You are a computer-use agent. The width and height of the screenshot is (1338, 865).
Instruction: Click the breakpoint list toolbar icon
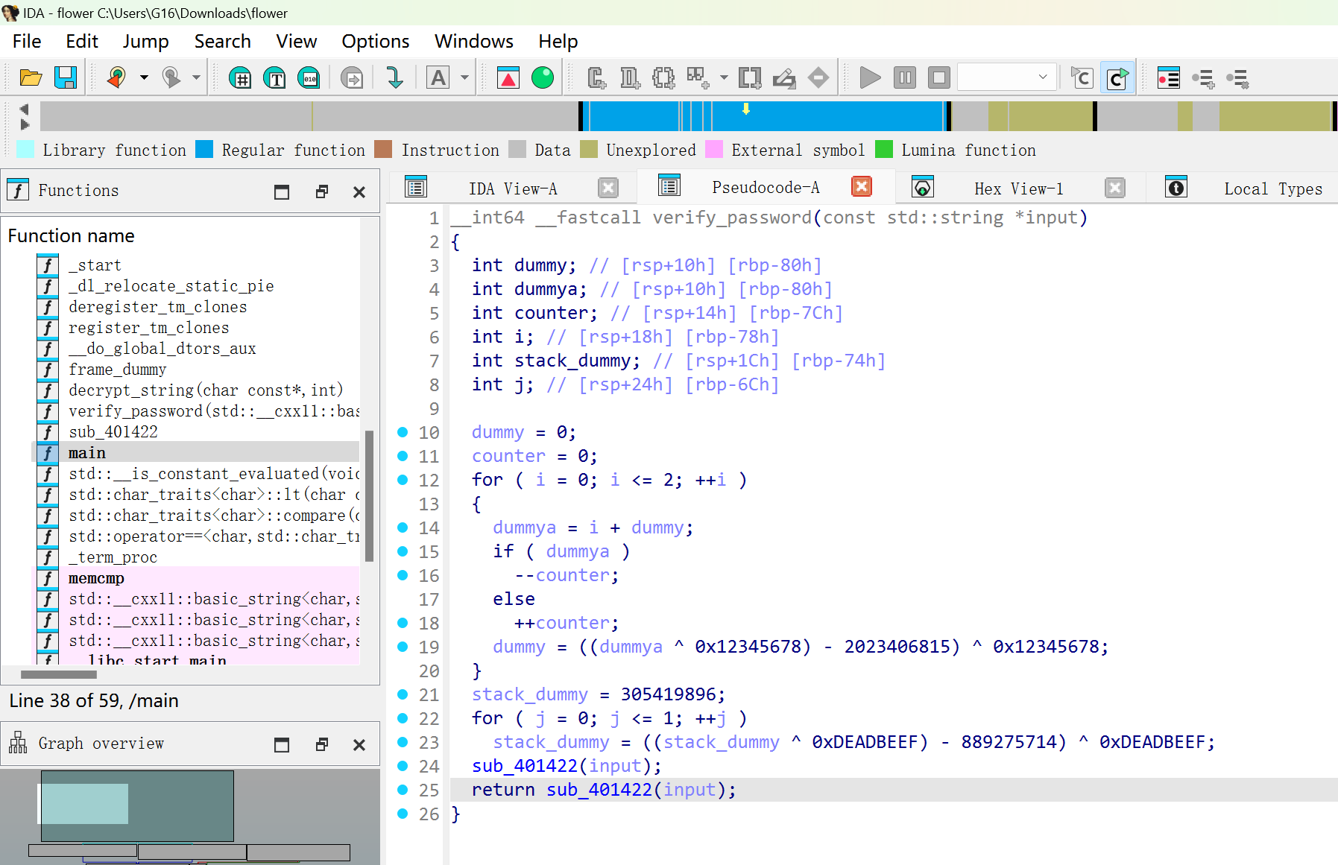(x=1168, y=77)
